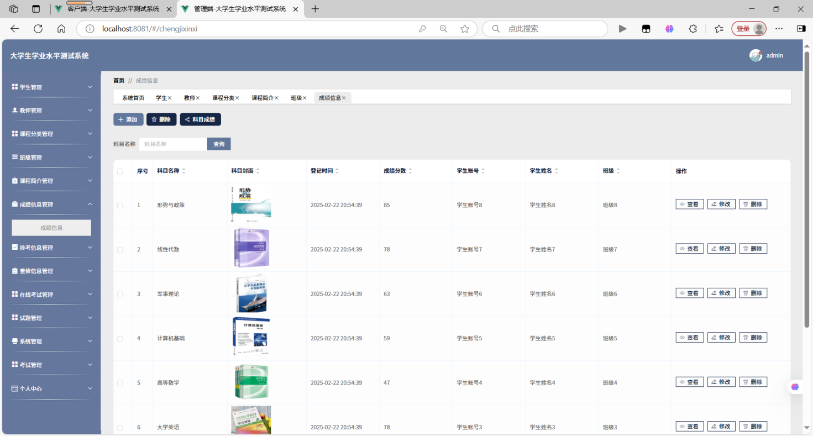
Task: Click the browser 登录 profile button
Action: [749, 29]
